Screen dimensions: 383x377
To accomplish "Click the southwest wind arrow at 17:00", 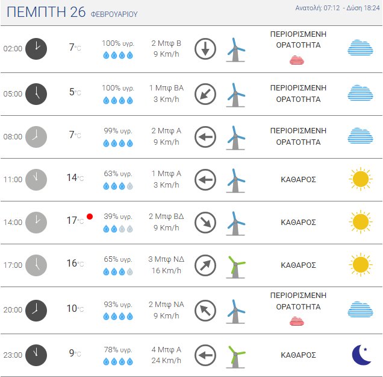I will tap(205, 265).
